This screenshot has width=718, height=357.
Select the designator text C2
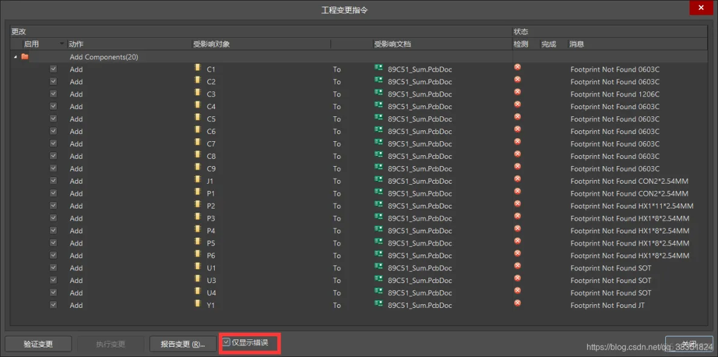211,82
